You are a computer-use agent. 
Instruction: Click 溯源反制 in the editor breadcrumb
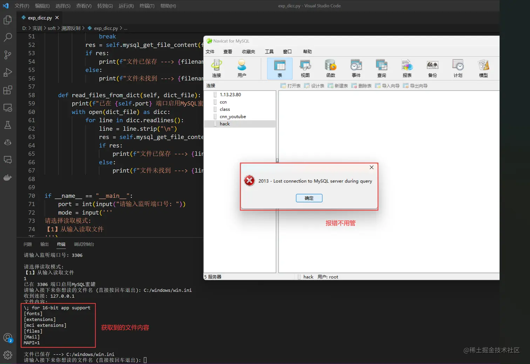71,28
